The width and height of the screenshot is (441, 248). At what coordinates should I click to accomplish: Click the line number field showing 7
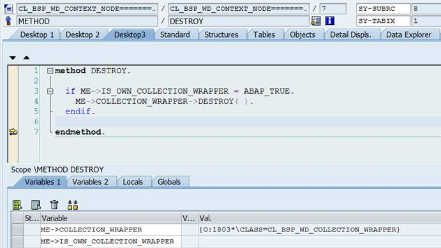click(333, 9)
